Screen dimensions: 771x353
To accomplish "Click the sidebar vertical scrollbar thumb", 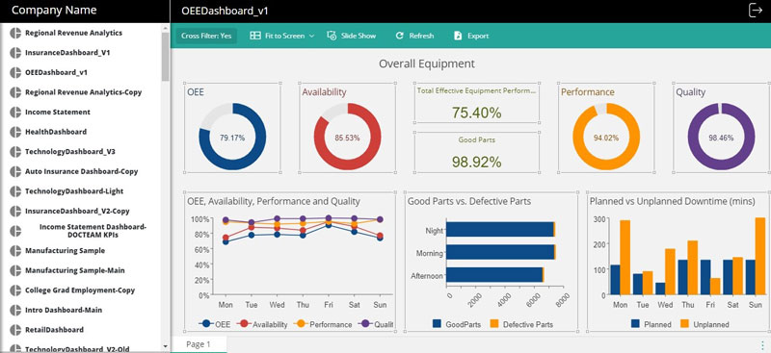I will pos(165,58).
